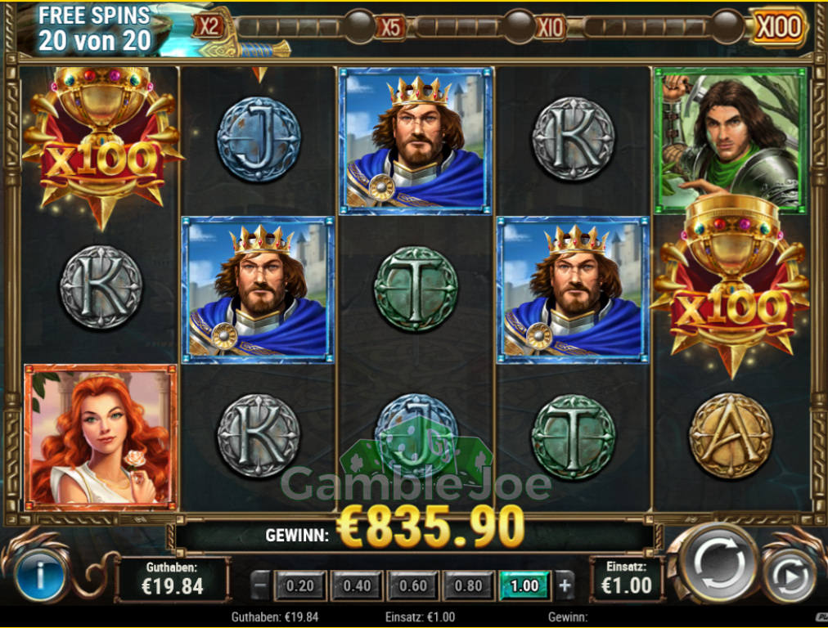Select the 0.60 bet level
This screenshot has width=828, height=628.
click(412, 585)
